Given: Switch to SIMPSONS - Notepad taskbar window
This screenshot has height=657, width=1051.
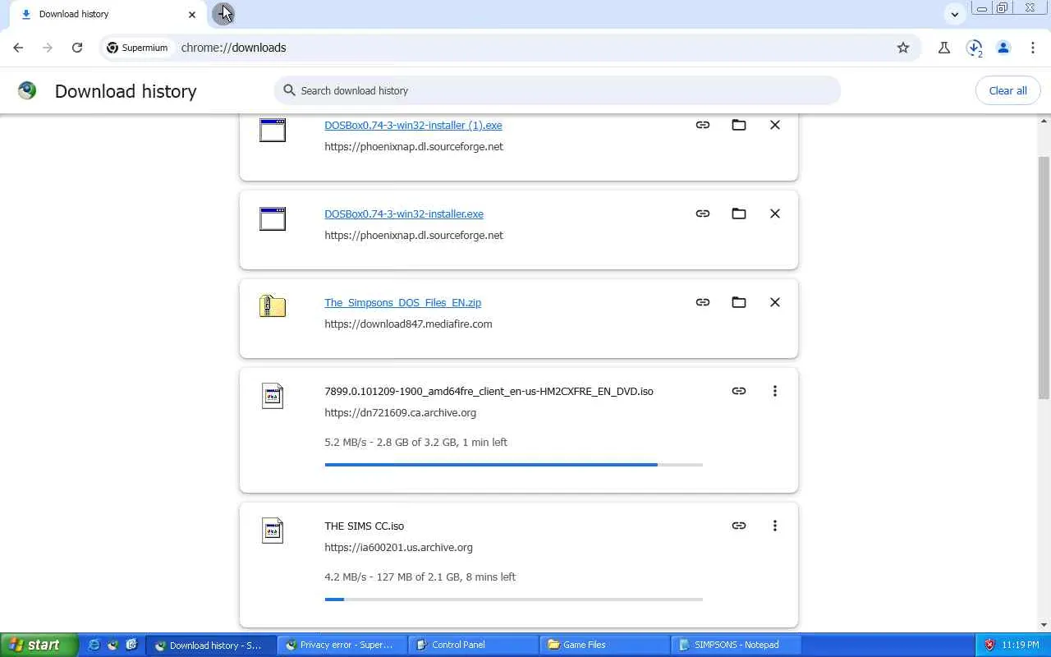Looking at the screenshot, I should pyautogui.click(x=736, y=645).
